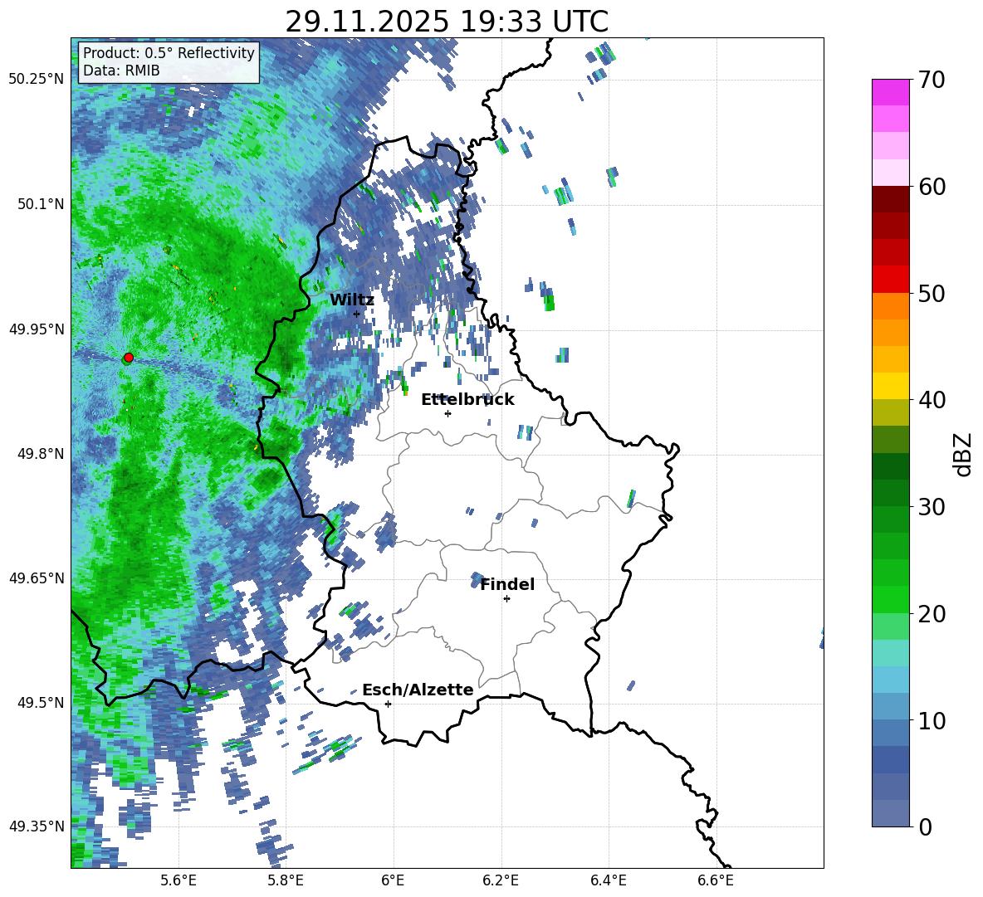Click the 6.2°E longitude label
This screenshot has width=983, height=897.
point(501,880)
